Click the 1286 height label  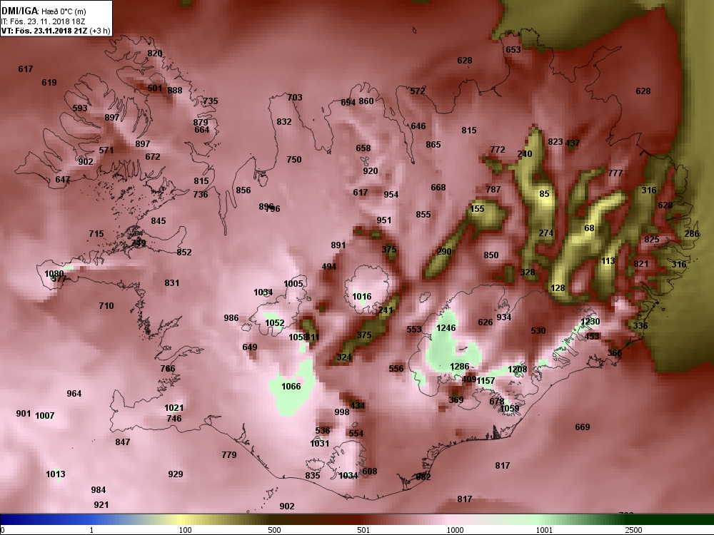coord(459,367)
